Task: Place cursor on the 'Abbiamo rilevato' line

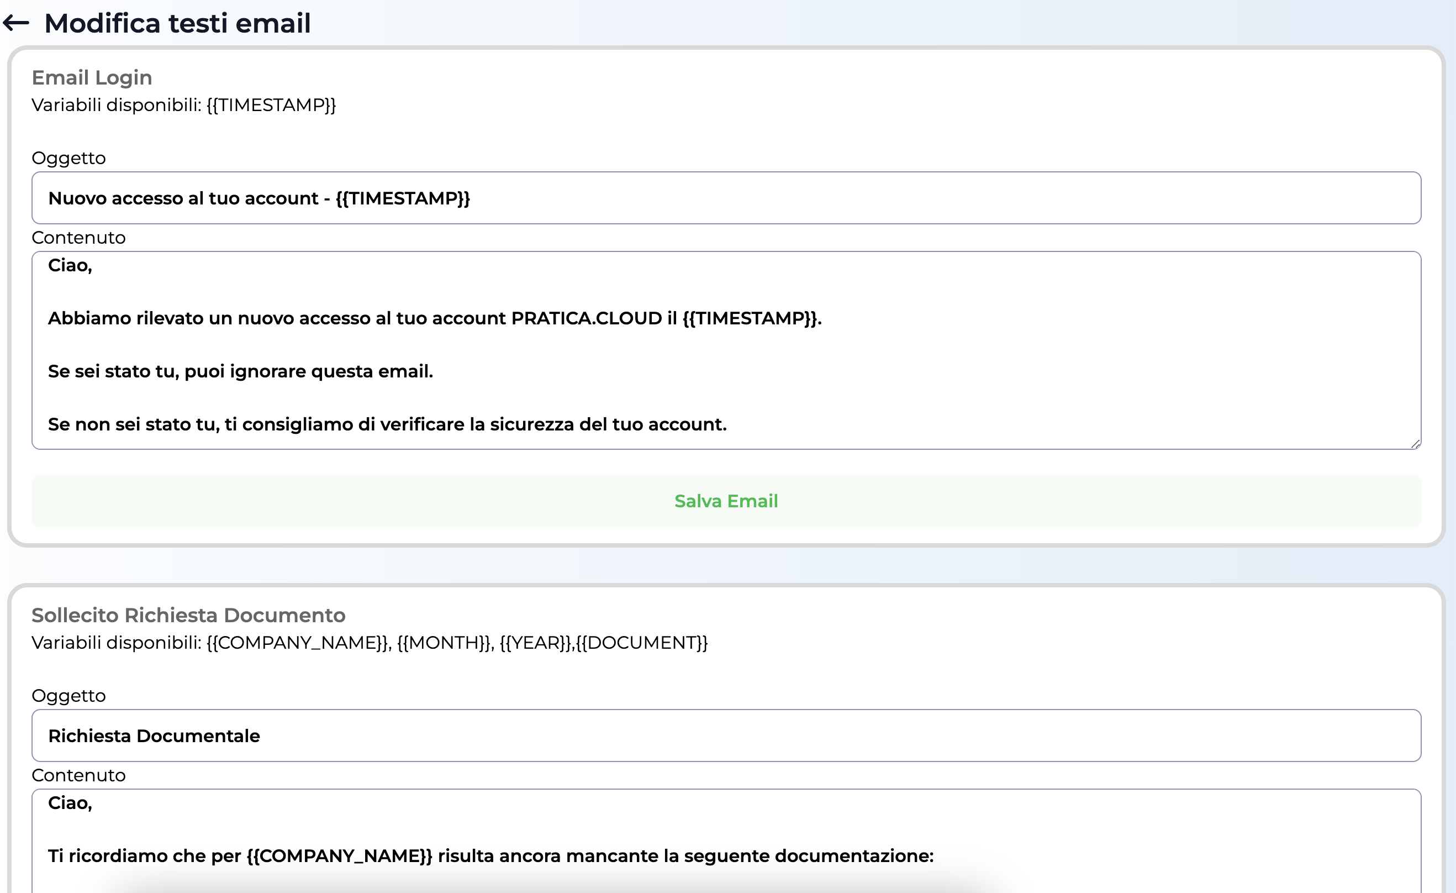Action: pyautogui.click(x=434, y=318)
